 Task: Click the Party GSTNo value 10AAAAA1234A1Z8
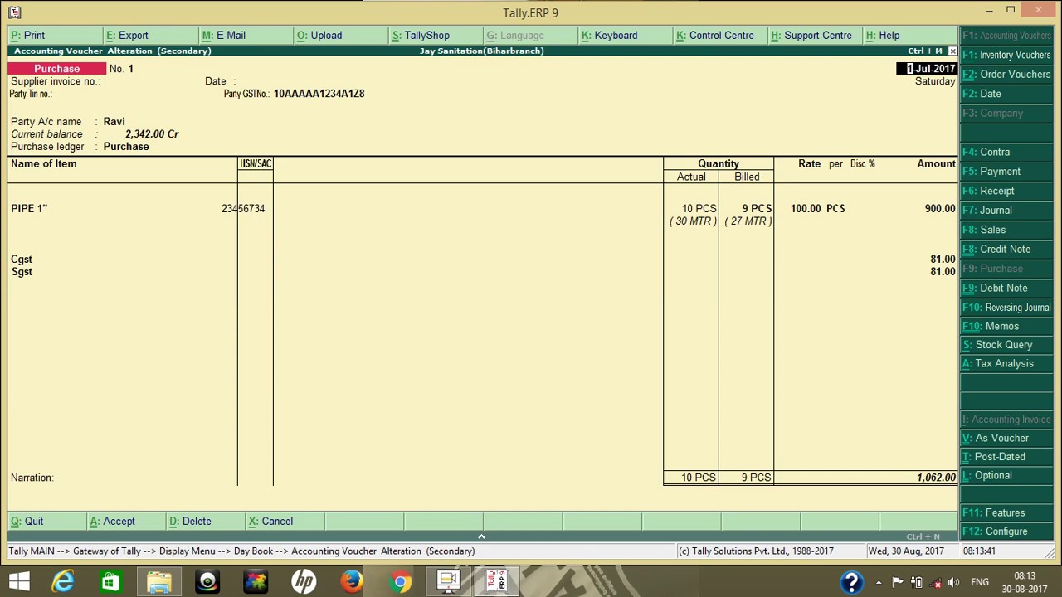pos(319,94)
